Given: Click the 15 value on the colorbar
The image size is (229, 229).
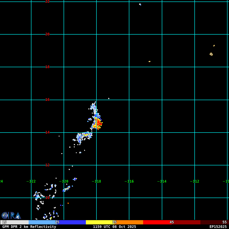Looking at the screenshot, I should [x=4, y=222].
